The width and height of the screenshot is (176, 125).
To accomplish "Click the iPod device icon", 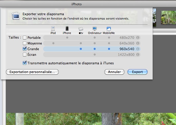I will [x=53, y=29].
